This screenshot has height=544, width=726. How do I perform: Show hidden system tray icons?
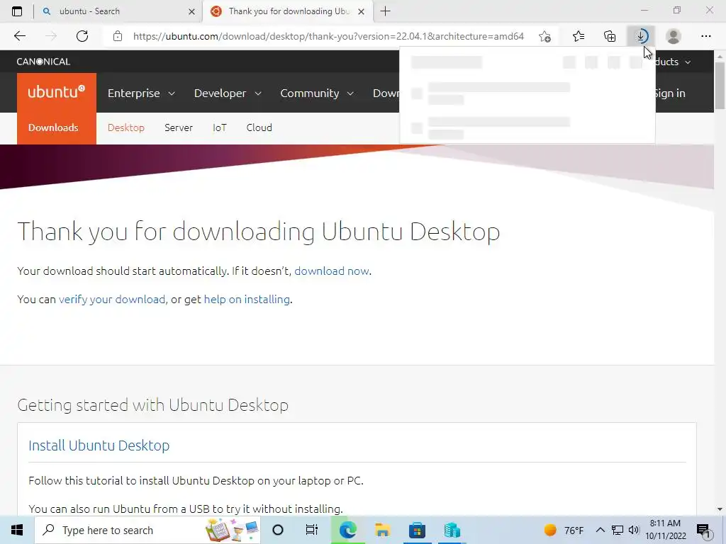[600, 530]
